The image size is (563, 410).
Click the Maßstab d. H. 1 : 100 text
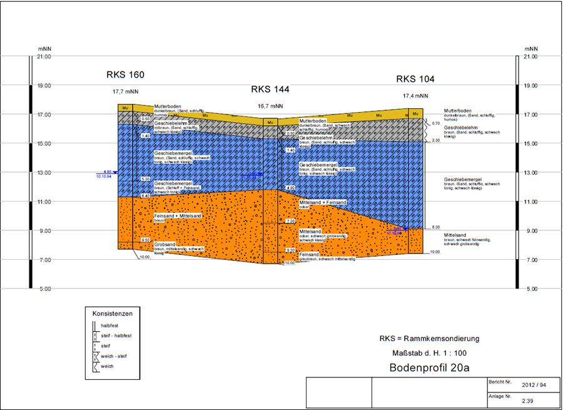click(429, 353)
